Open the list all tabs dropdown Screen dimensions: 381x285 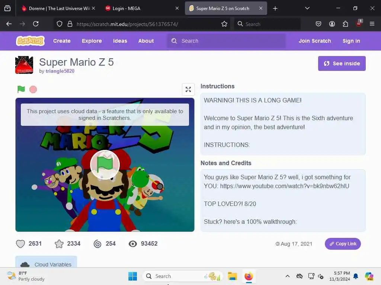[307, 8]
